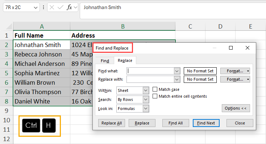
Task: Open the Find what history dropdown
Action: pos(177,71)
